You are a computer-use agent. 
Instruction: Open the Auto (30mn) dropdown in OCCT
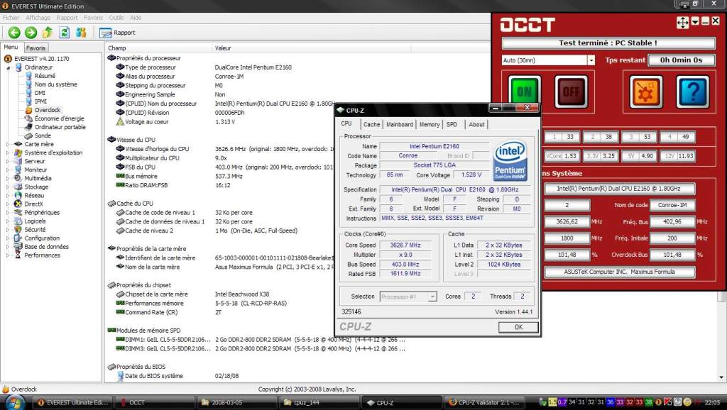[591, 60]
